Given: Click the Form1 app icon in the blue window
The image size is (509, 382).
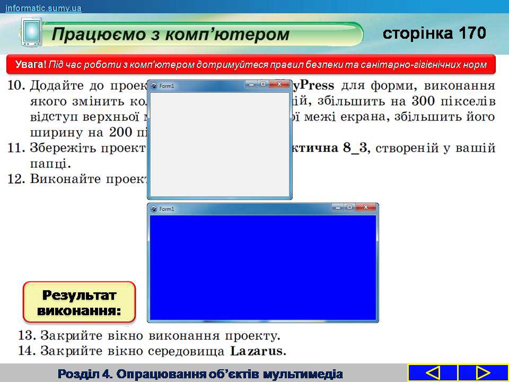Looking at the screenshot, I should click(x=154, y=209).
